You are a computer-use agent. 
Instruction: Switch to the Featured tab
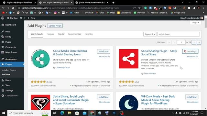tap(50, 34)
